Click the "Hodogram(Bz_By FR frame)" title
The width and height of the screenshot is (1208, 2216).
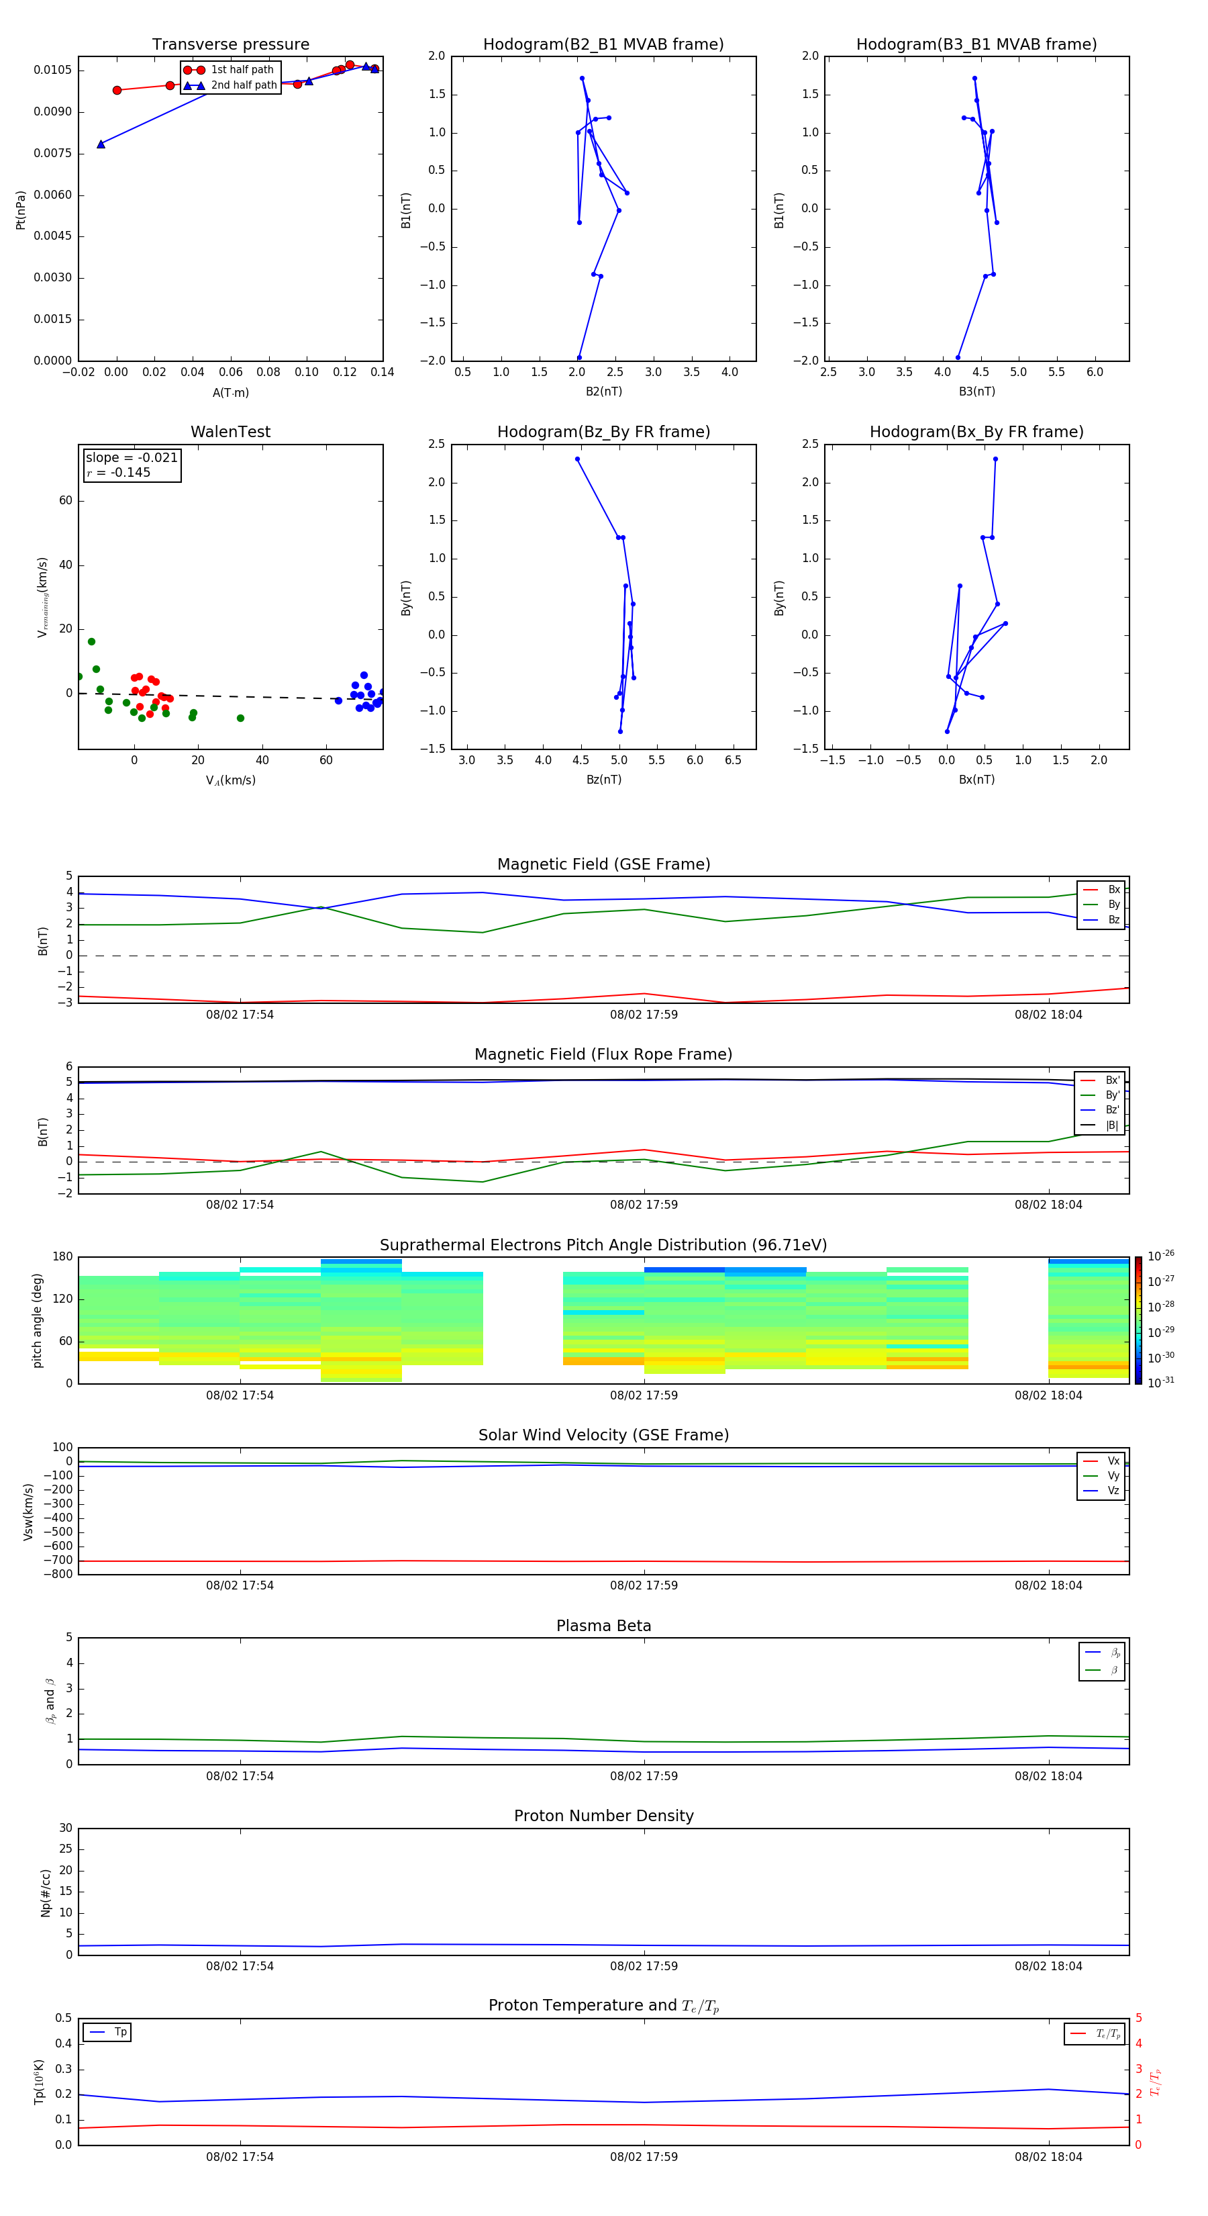603,432
